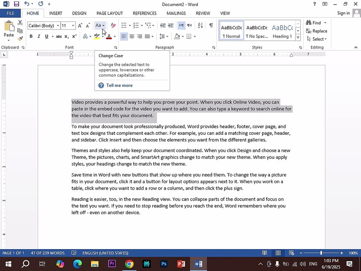Expand the Bullets list dropdown arrow
Screen dimensions: 361x271
130,25
